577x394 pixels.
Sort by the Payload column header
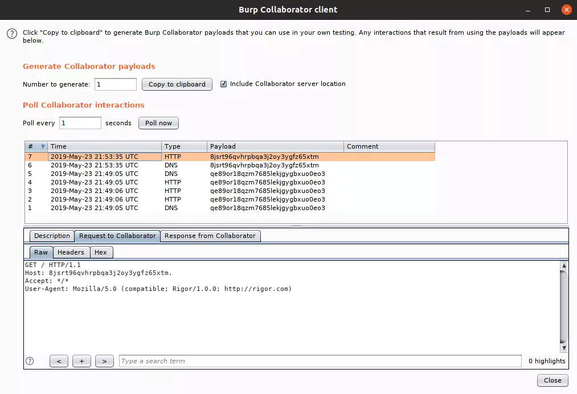tap(275, 146)
